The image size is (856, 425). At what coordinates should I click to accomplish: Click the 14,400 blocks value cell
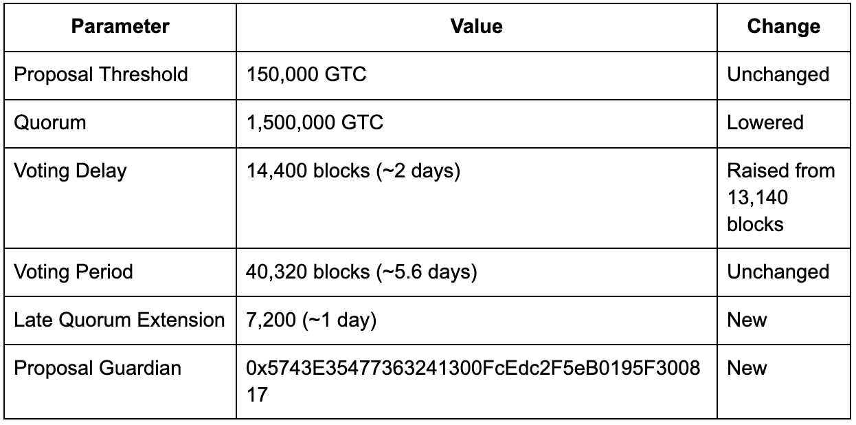(476, 197)
